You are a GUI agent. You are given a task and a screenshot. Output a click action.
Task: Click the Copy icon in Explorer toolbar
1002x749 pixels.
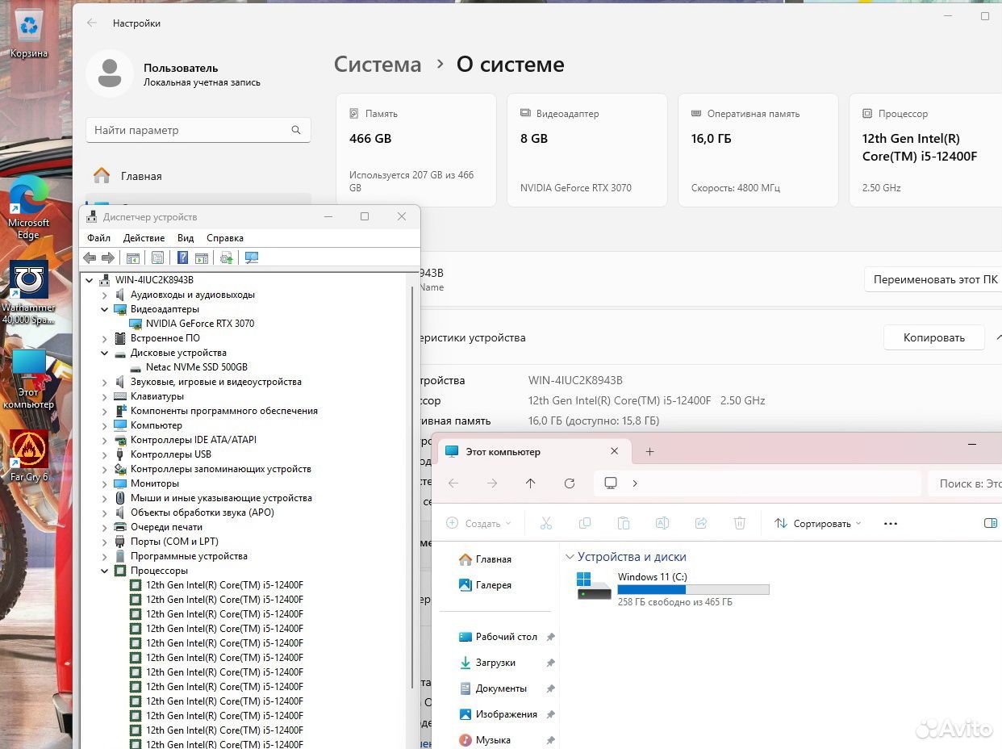tap(585, 523)
